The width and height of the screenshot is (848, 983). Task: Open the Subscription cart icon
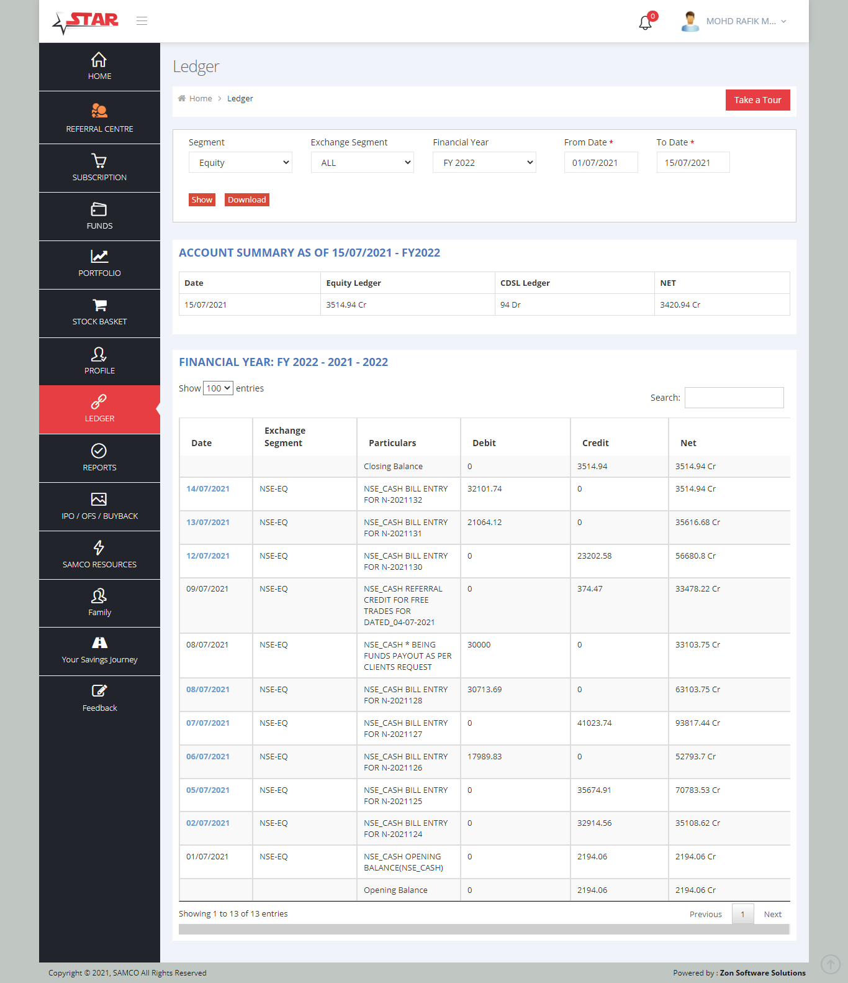[99, 160]
